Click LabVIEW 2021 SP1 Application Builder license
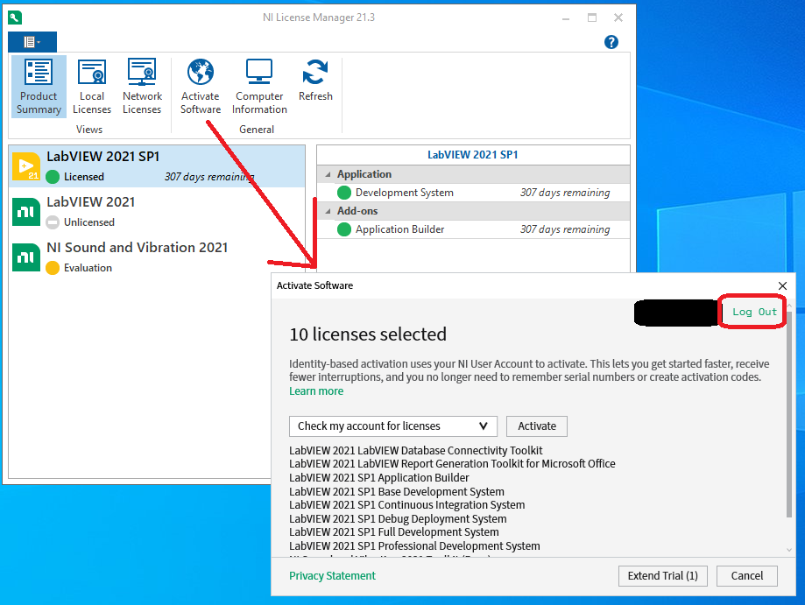 click(x=379, y=478)
